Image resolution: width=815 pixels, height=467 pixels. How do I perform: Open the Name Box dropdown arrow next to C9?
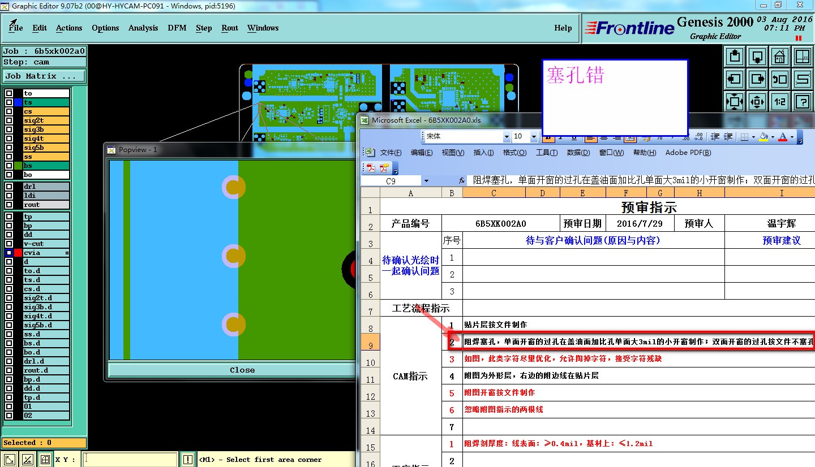tap(426, 181)
